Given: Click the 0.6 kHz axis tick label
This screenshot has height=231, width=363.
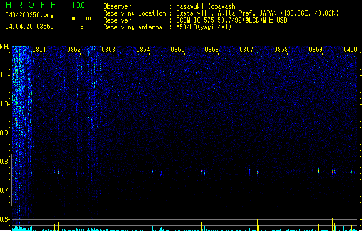Looking at the screenshot, I should [5, 219].
